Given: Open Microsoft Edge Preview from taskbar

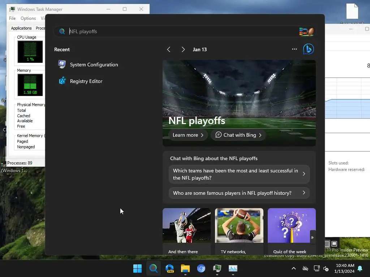Looking at the screenshot, I should click(x=169, y=268).
